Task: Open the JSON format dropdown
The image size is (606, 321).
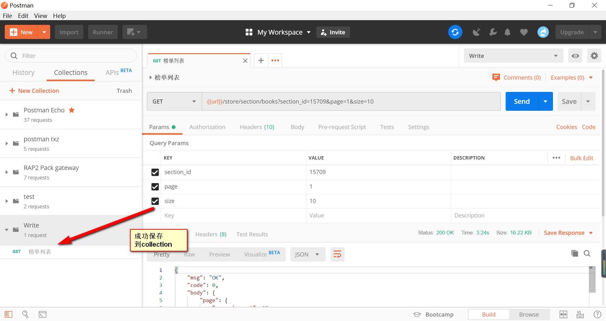Action: (308, 254)
